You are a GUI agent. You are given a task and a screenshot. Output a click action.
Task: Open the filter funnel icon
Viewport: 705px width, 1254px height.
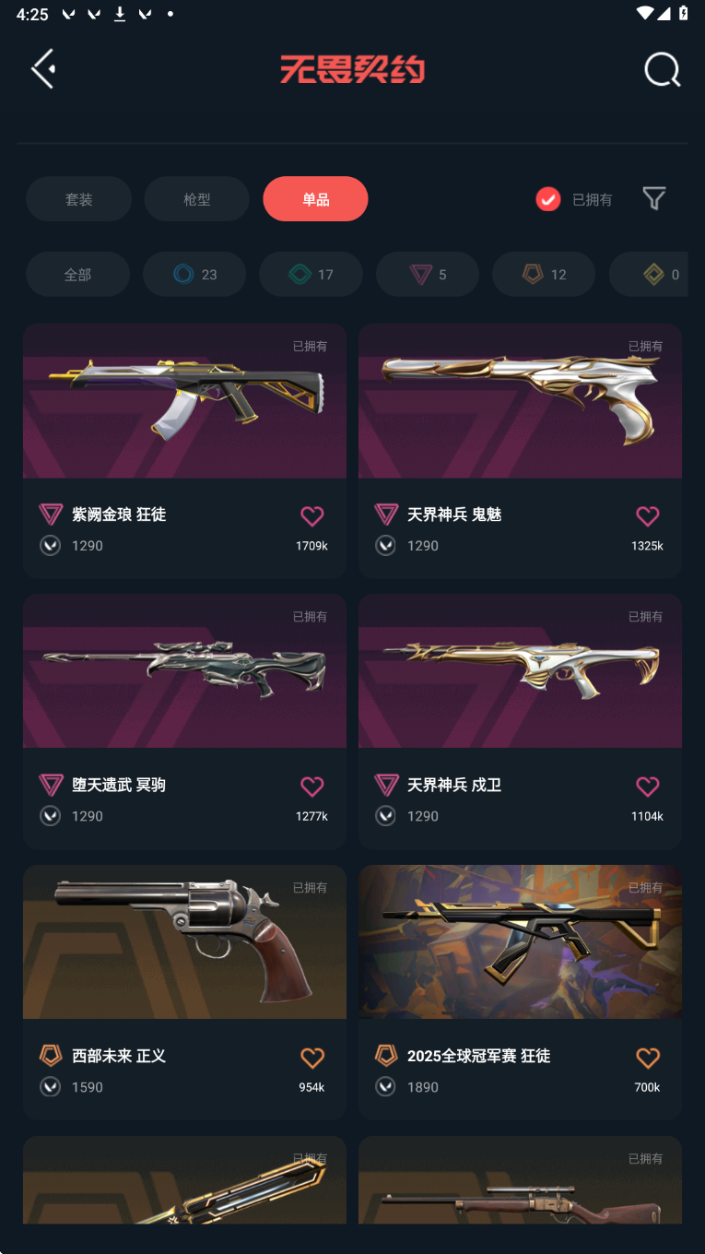(653, 198)
